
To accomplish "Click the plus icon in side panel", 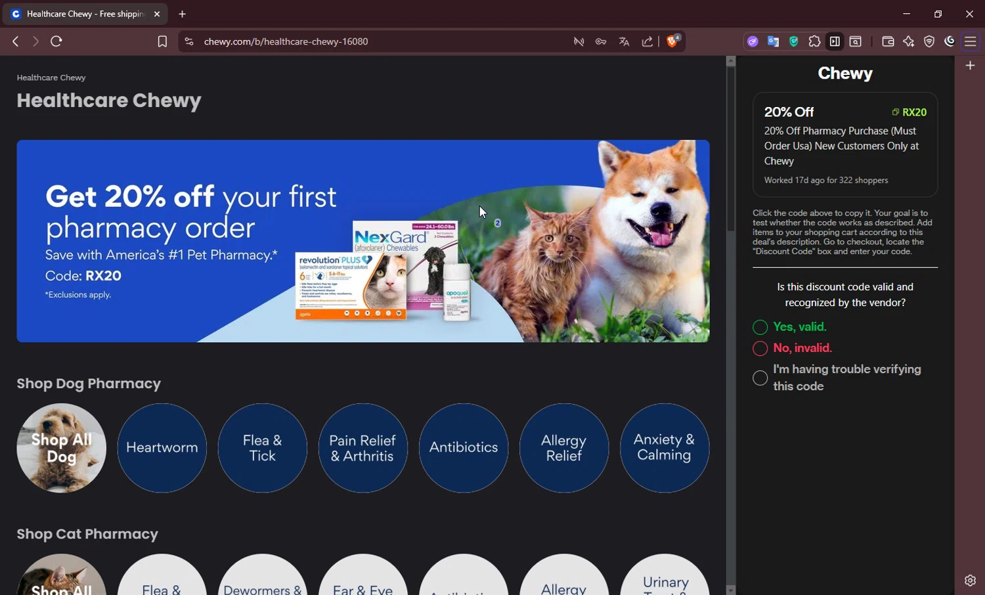I will (971, 65).
